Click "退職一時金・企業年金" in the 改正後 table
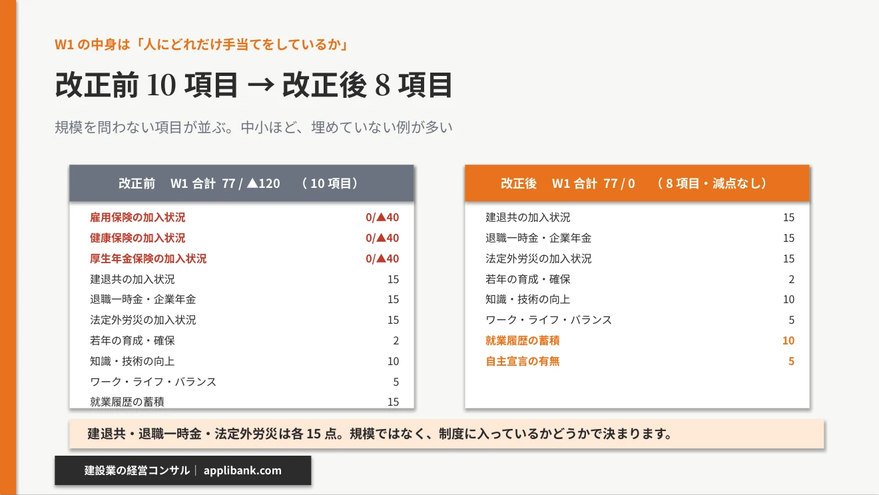Screen dimensions: 879x495 coord(539,238)
